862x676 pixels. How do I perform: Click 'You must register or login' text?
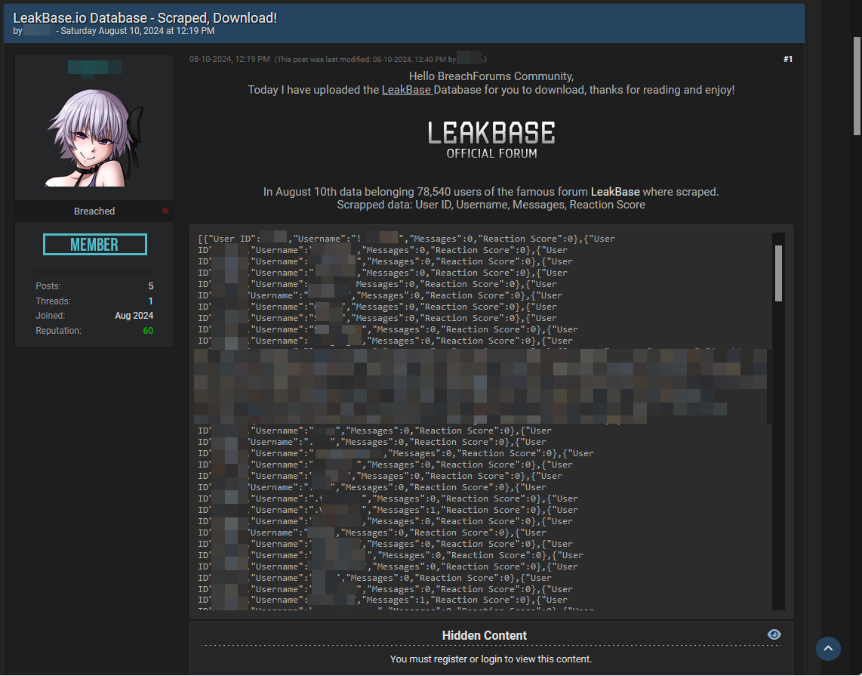click(x=491, y=659)
